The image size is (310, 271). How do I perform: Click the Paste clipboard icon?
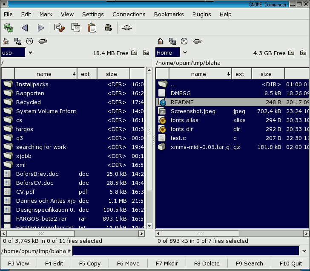click(x=92, y=28)
